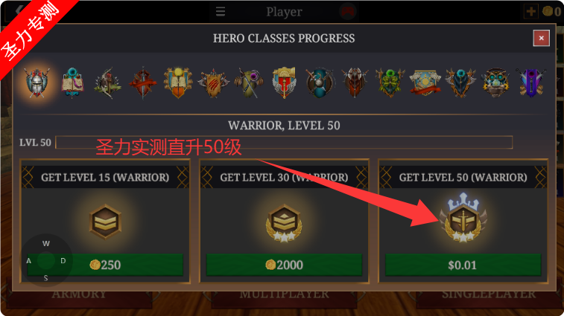Screen dimensions: 564x316
Task: Pick the winged red hammer class emblem
Action: click(284, 83)
